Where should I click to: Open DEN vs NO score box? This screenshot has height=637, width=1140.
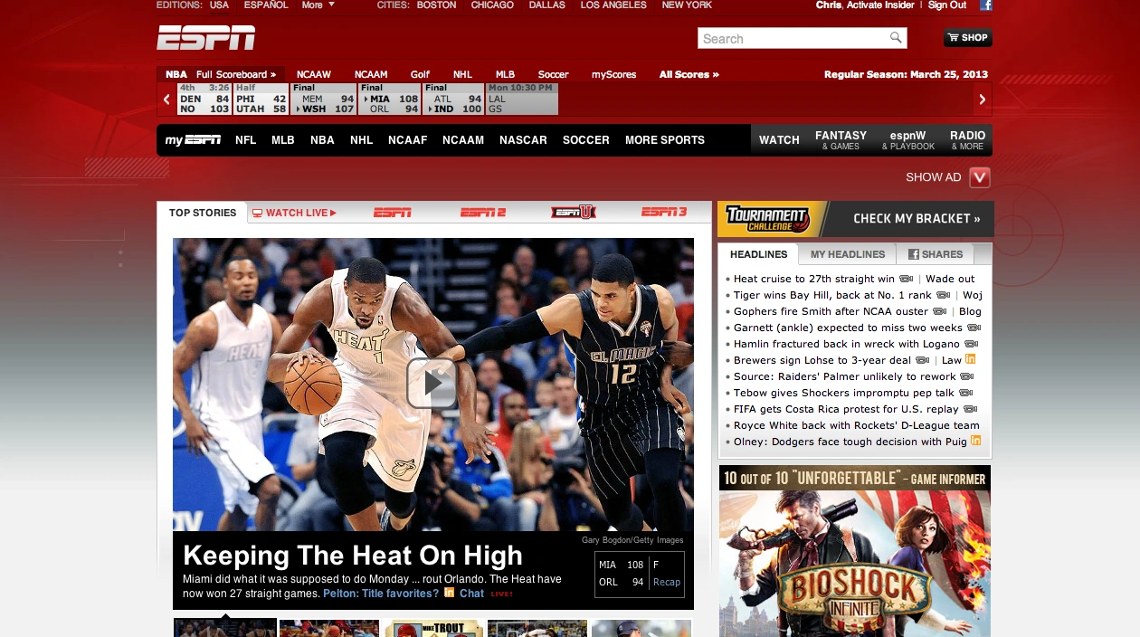(x=205, y=99)
